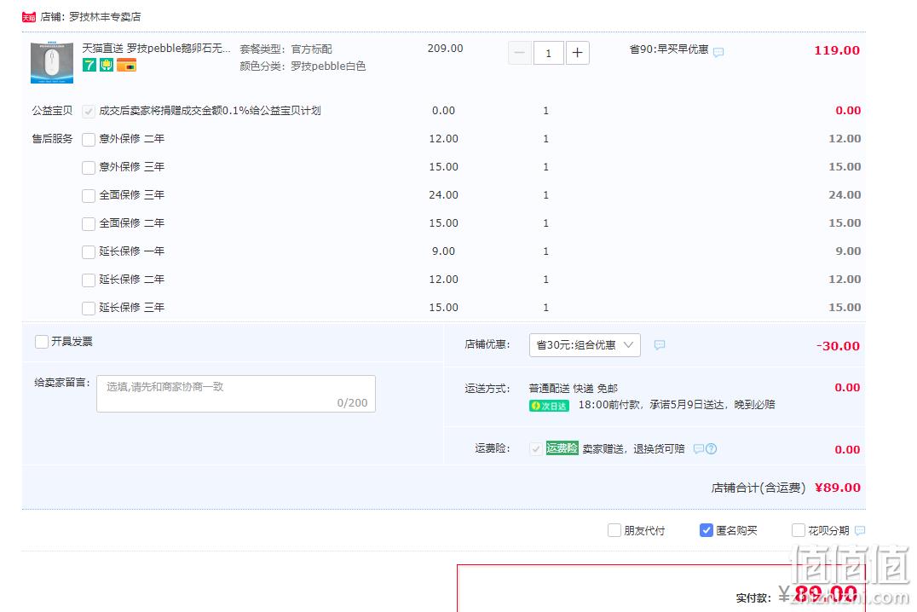Uncheck the 匿名购买 anonymous purchase box
This screenshot has height=612, width=917.
706,530
